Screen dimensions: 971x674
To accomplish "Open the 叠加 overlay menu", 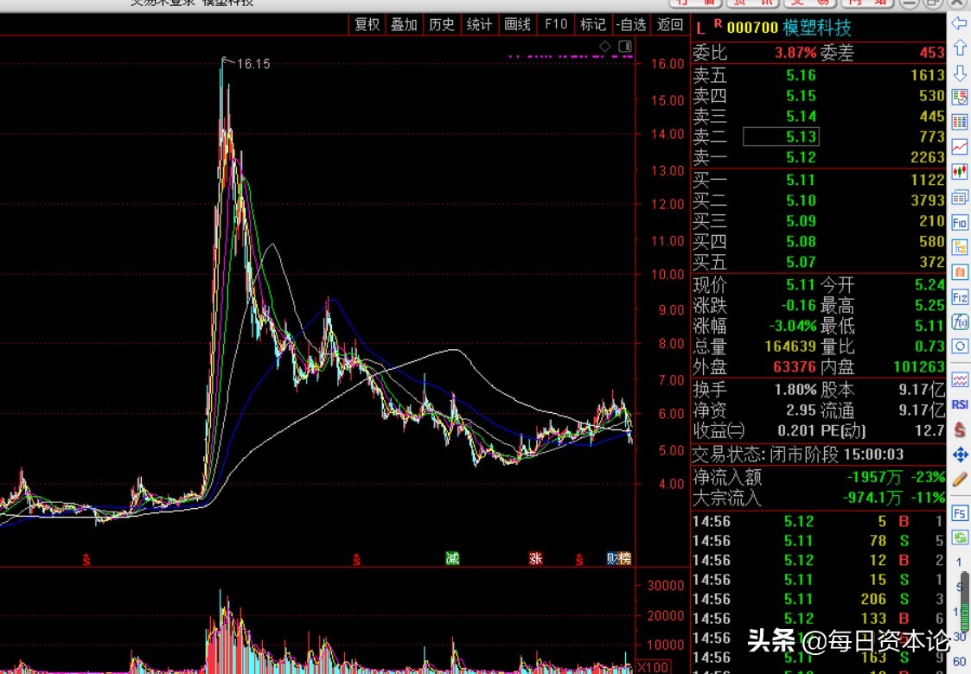I will tap(404, 24).
